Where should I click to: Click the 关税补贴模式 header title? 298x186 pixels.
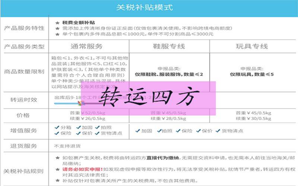click(145, 7)
